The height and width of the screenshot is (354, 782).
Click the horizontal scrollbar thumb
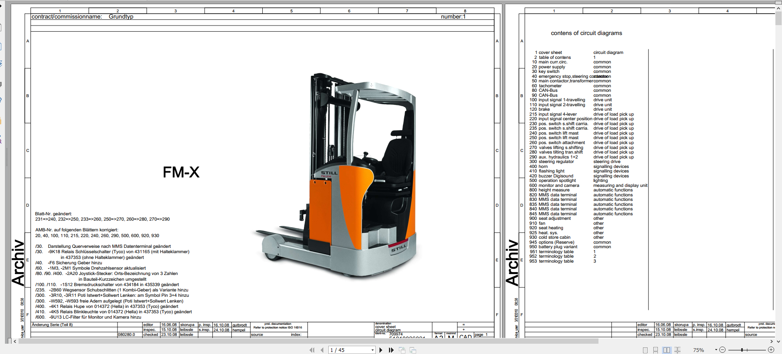(309, 341)
